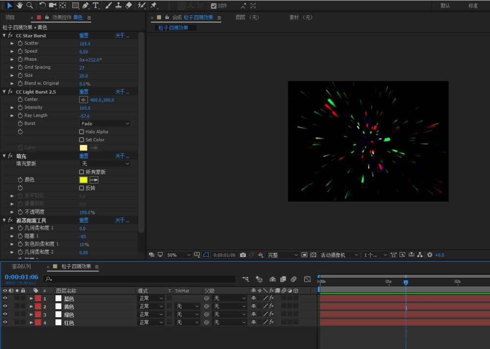This screenshot has width=490, height=349.
Task: Switch to the 渲染队列 tab
Action: 21,267
